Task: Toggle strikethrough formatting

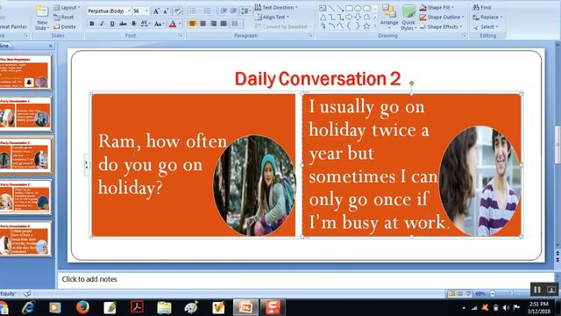Action: tap(123, 24)
